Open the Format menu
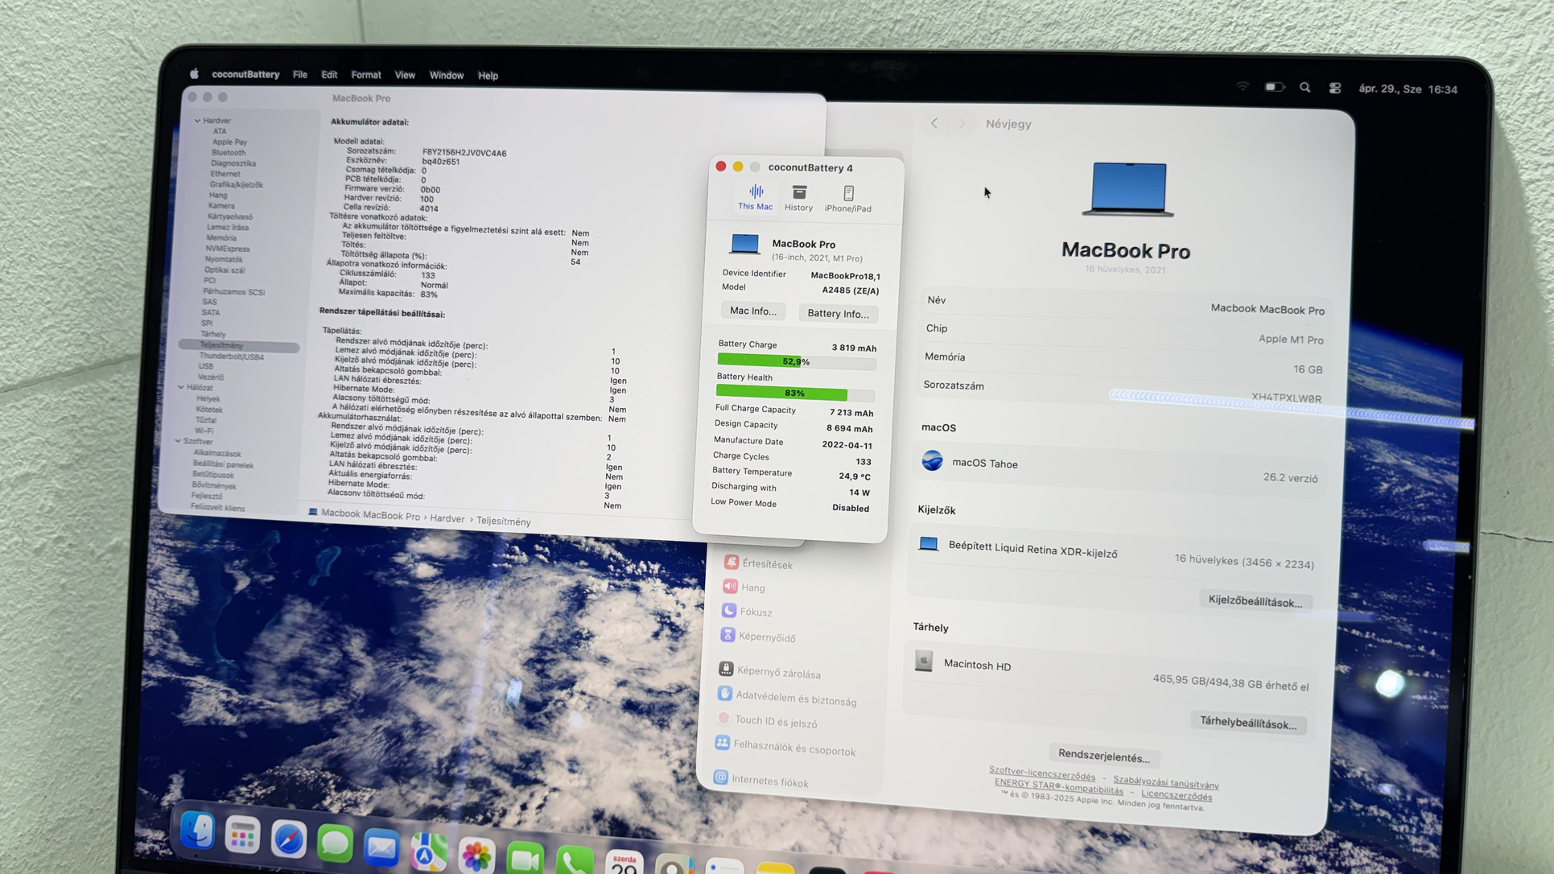Image resolution: width=1554 pixels, height=874 pixels. (x=365, y=75)
